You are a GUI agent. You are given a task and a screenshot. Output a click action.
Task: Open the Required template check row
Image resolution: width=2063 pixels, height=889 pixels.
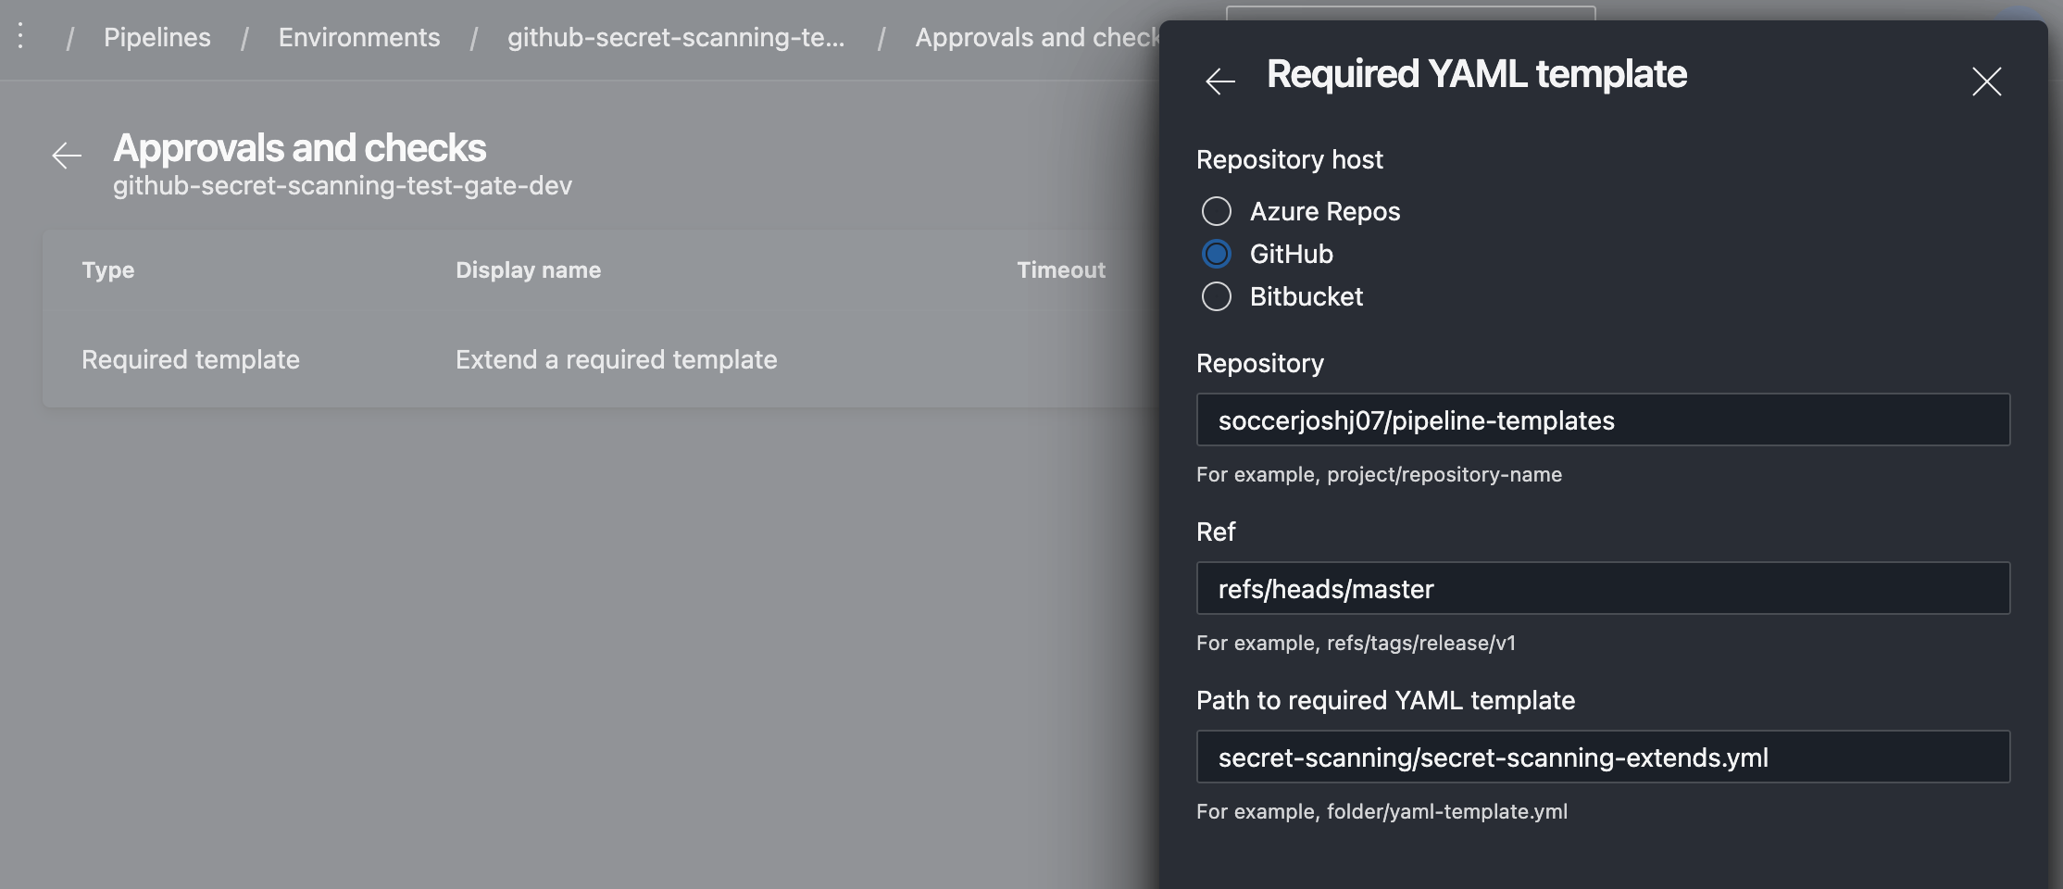coord(191,359)
